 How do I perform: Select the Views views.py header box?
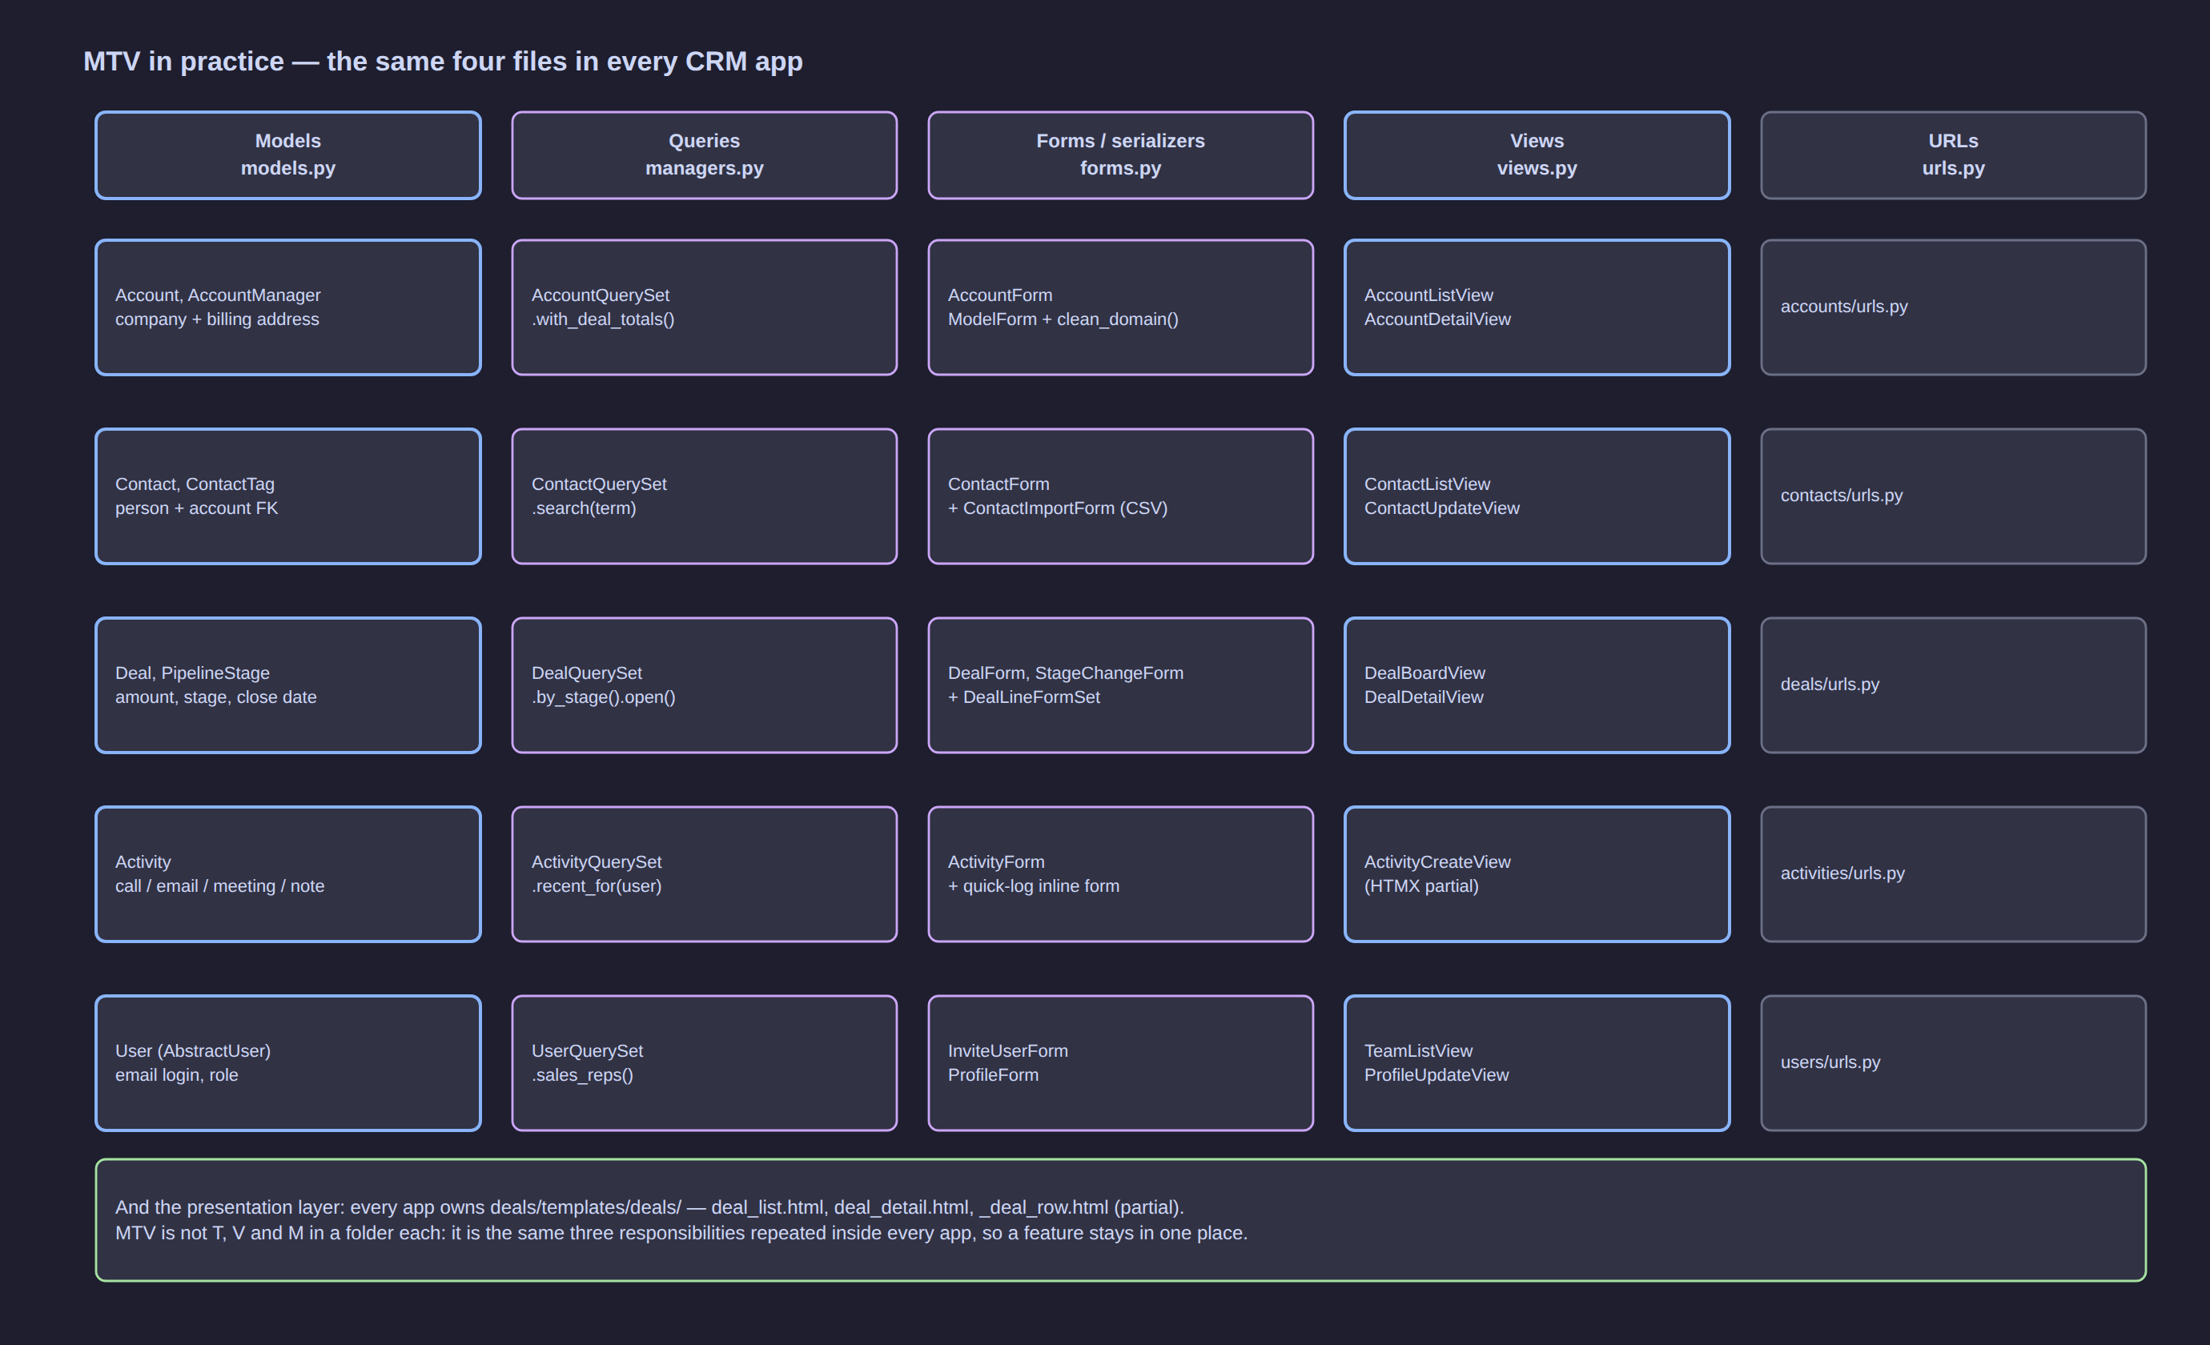pyautogui.click(x=1537, y=155)
